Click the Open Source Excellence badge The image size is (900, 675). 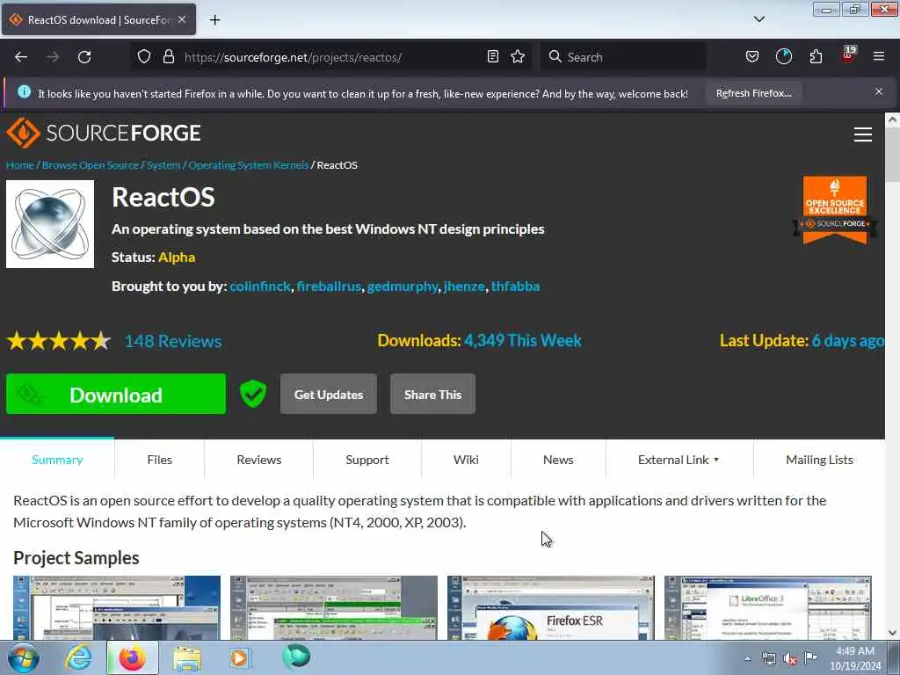tap(835, 210)
